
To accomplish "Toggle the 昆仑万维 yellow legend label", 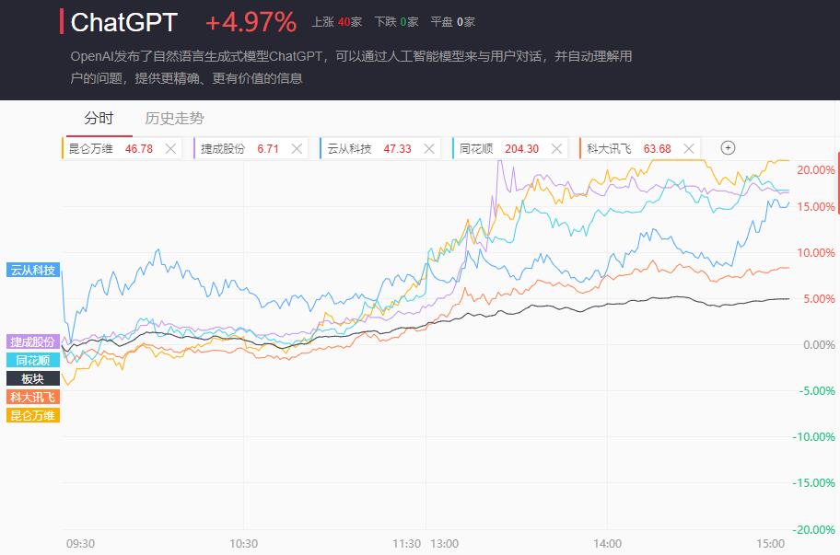I will point(33,415).
